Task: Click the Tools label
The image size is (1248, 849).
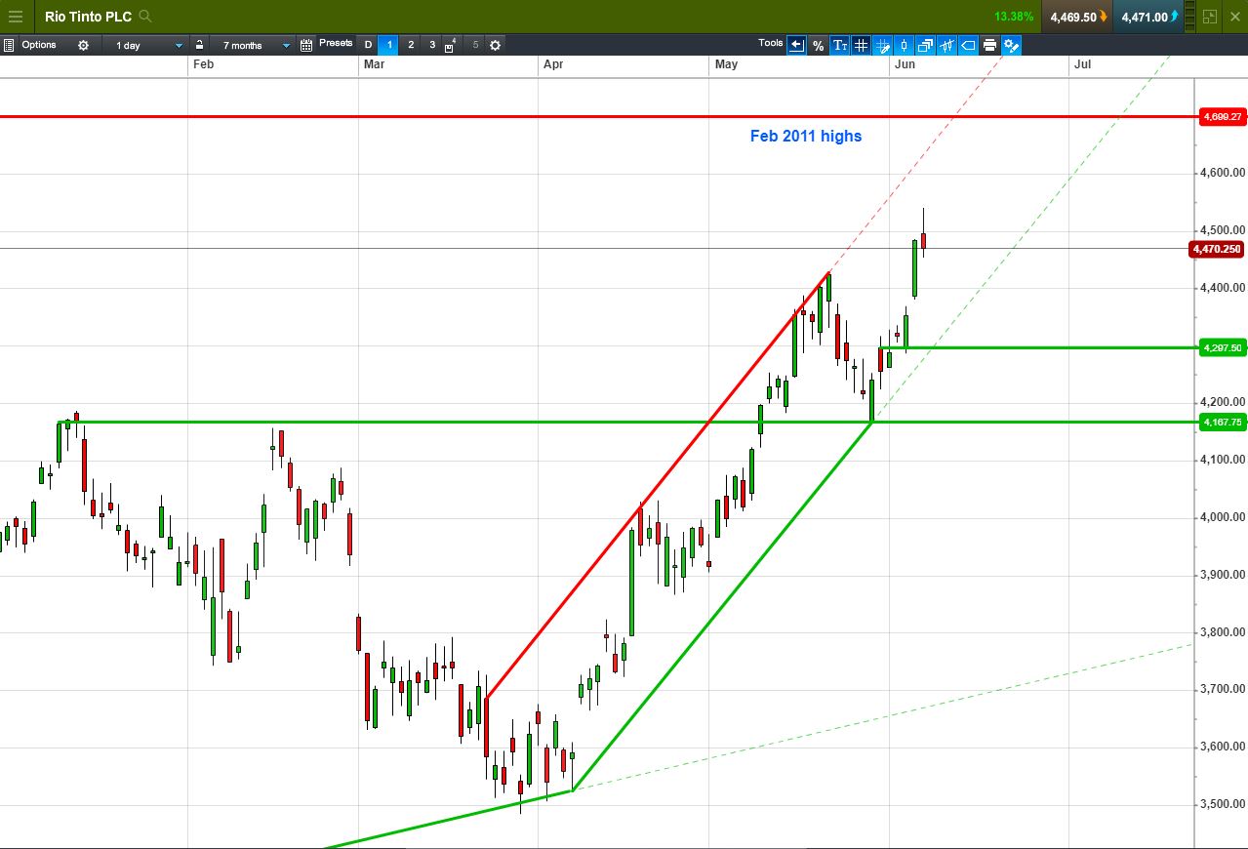Action: click(x=771, y=43)
